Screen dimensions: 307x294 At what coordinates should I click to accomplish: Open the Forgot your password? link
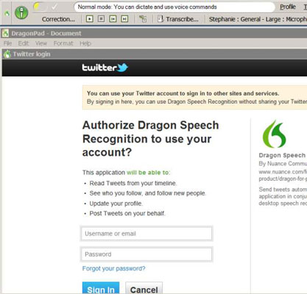coord(113,268)
